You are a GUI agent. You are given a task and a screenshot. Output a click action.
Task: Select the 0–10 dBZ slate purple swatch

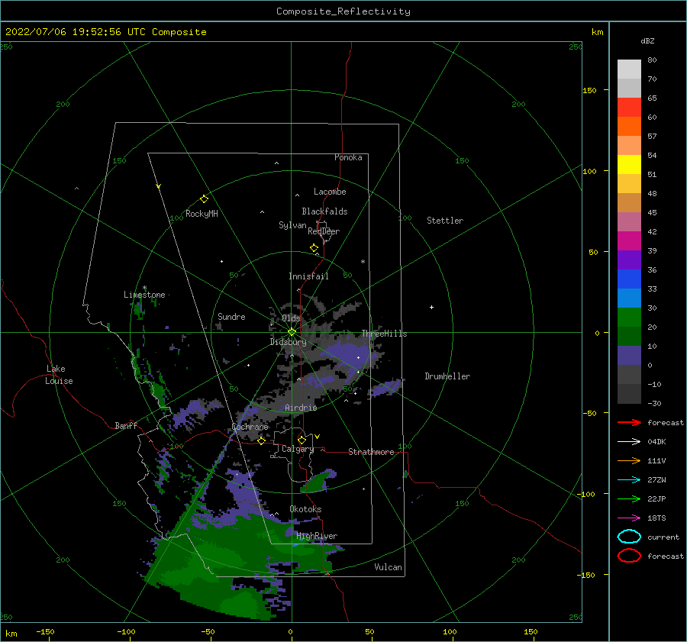629,355
